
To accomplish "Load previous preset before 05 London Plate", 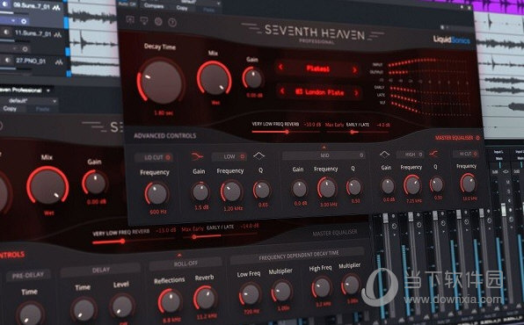I will click(282, 90).
